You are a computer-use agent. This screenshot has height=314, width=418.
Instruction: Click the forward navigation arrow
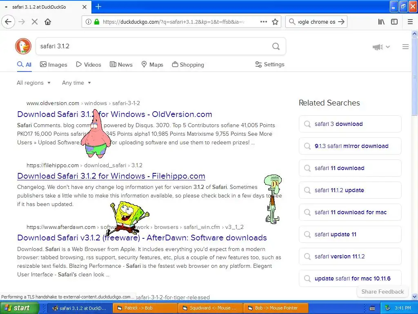22,22
